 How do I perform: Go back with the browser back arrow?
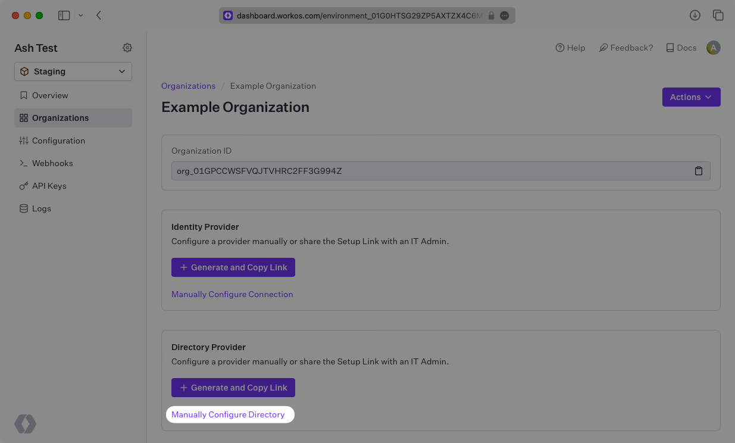point(99,15)
